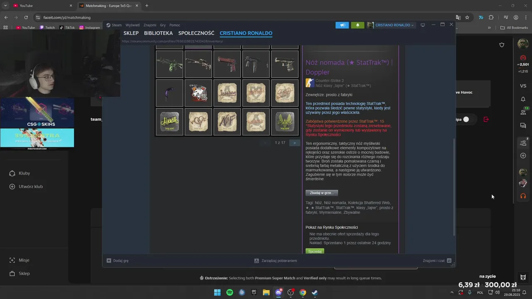Select the gold-trimmed pistol inventory item

coord(285,64)
